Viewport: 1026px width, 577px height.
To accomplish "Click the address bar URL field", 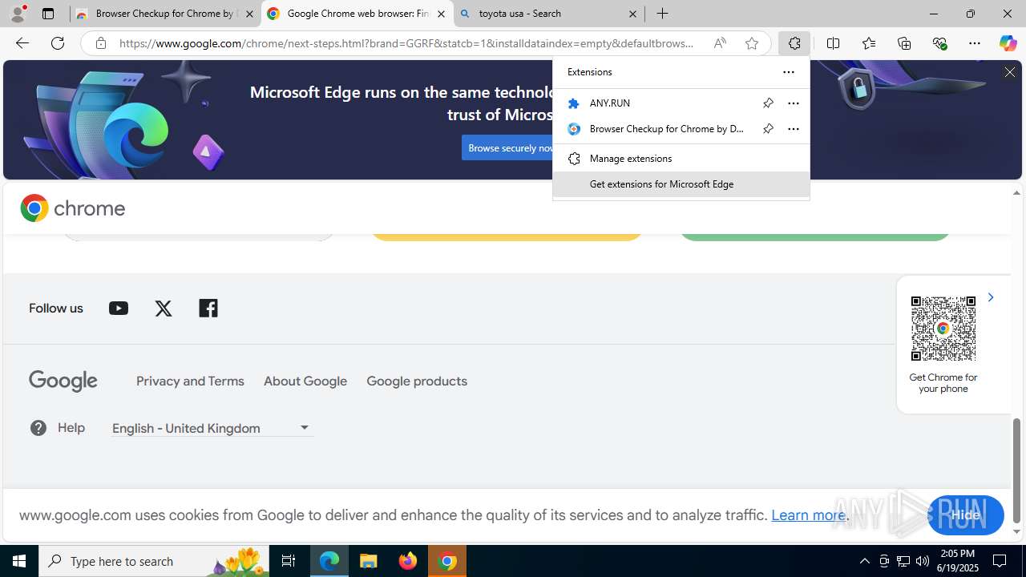I will point(407,43).
